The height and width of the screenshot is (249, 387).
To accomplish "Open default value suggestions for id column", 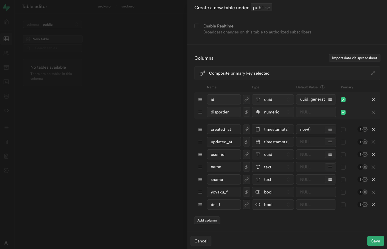I will (x=330, y=99).
